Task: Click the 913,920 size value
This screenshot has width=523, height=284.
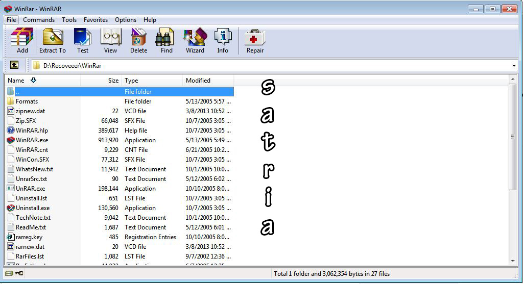Action: tap(108, 140)
